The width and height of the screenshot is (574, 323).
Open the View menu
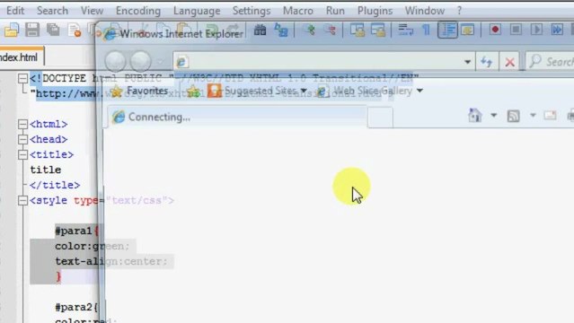[92, 11]
